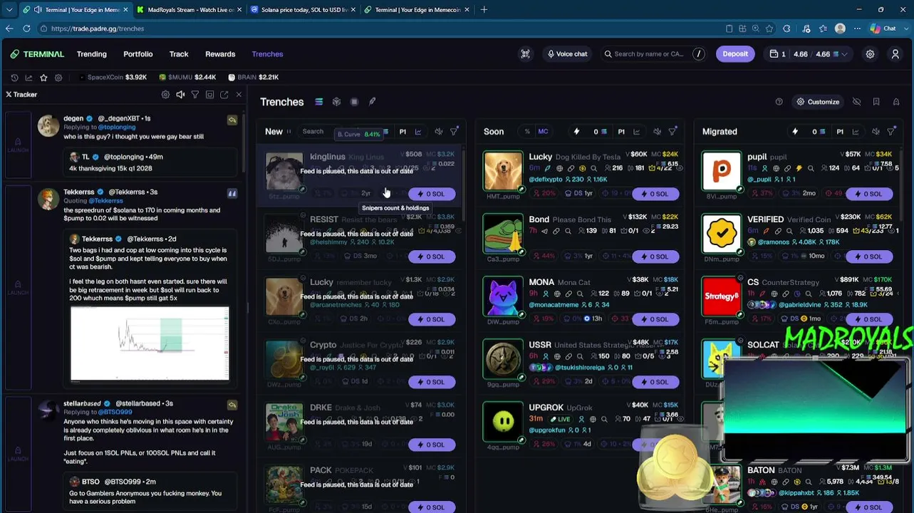The height and width of the screenshot is (513, 914).
Task: Open the New column filter
Action: pos(454,132)
